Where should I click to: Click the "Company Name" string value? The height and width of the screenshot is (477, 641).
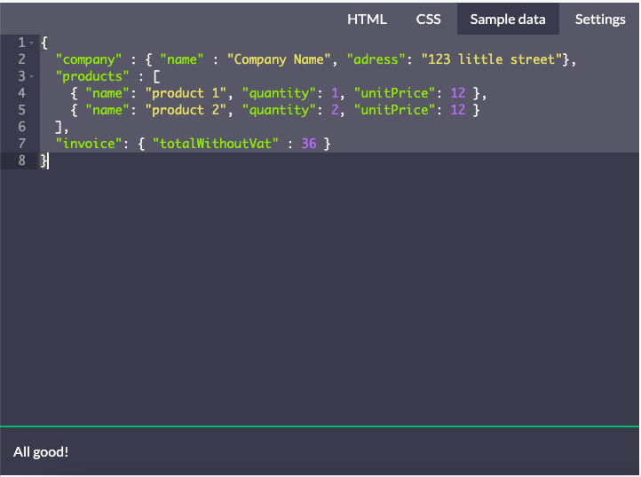coord(279,59)
